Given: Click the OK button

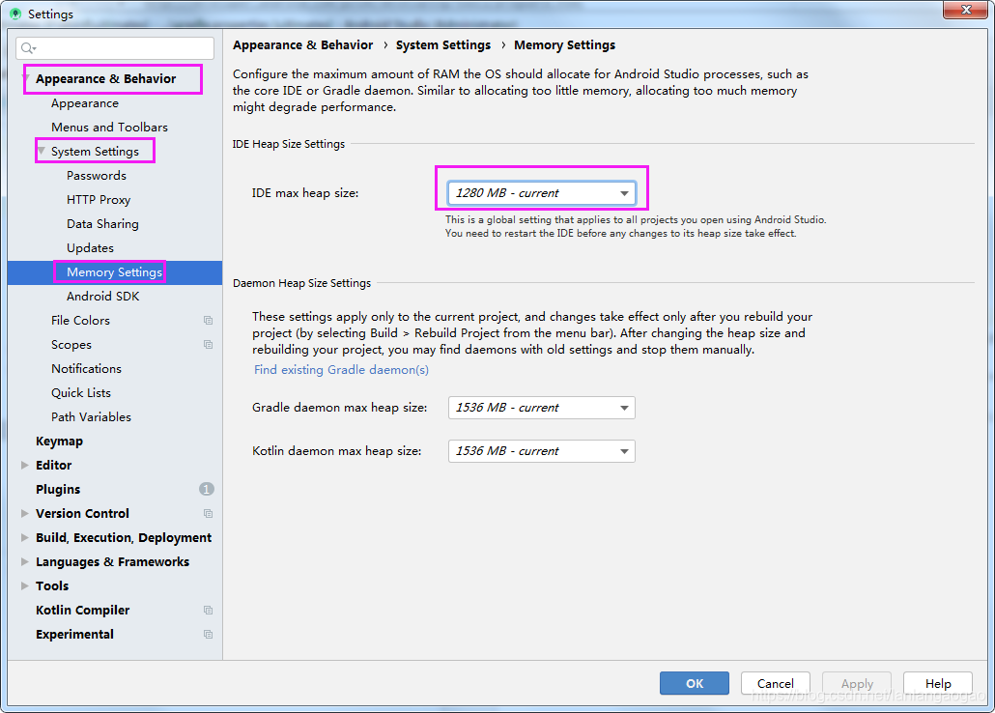Looking at the screenshot, I should coord(695,683).
